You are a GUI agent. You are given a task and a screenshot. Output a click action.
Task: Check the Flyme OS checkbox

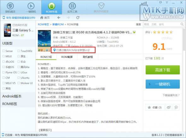coord(3,72)
